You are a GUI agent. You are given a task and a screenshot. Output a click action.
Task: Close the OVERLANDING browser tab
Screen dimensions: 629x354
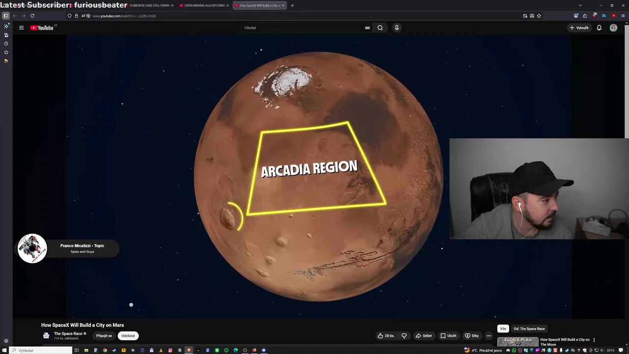(x=228, y=5)
